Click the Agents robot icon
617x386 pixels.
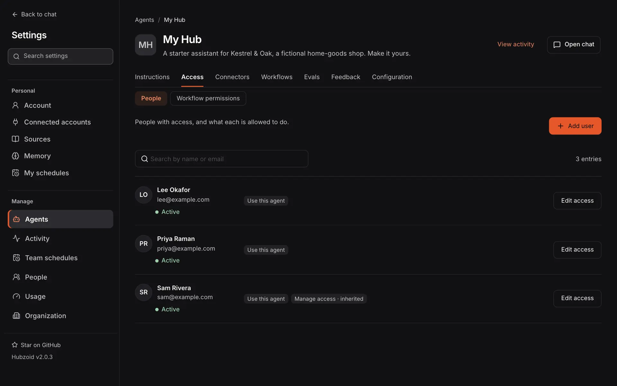coord(16,219)
